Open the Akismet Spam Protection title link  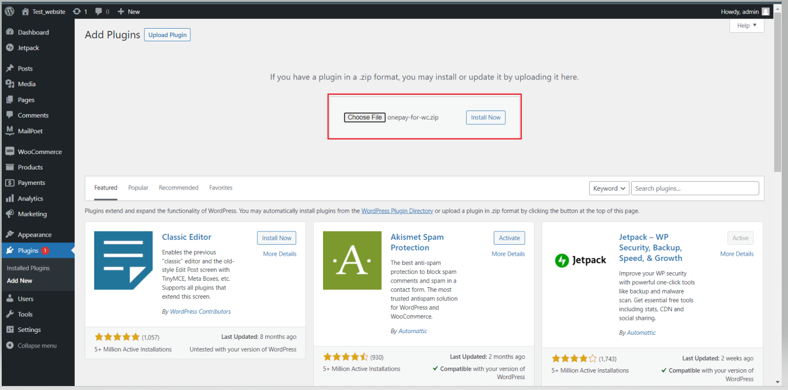click(x=417, y=242)
